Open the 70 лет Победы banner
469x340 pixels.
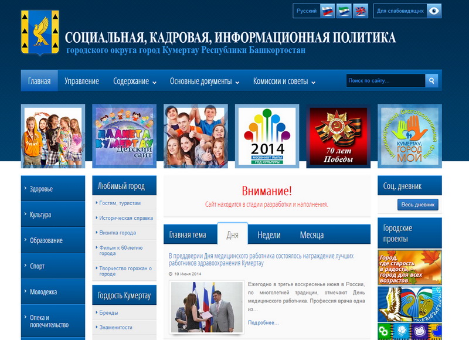pos(338,136)
